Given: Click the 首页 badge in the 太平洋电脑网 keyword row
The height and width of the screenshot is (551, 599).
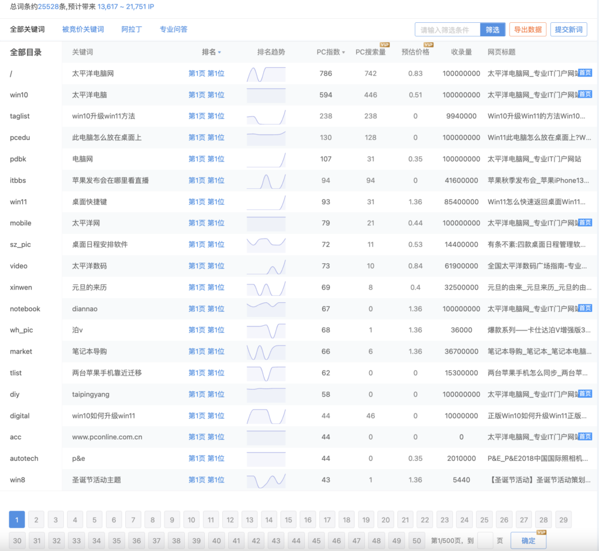Looking at the screenshot, I should click(585, 73).
